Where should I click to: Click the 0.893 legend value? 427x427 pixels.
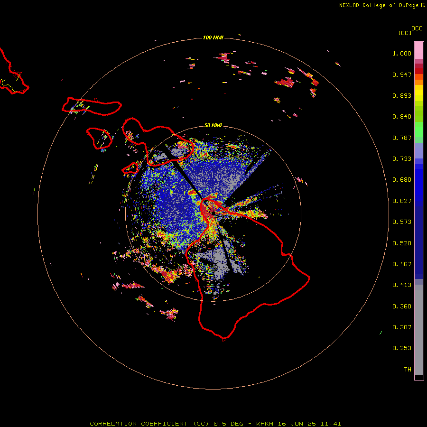point(402,95)
